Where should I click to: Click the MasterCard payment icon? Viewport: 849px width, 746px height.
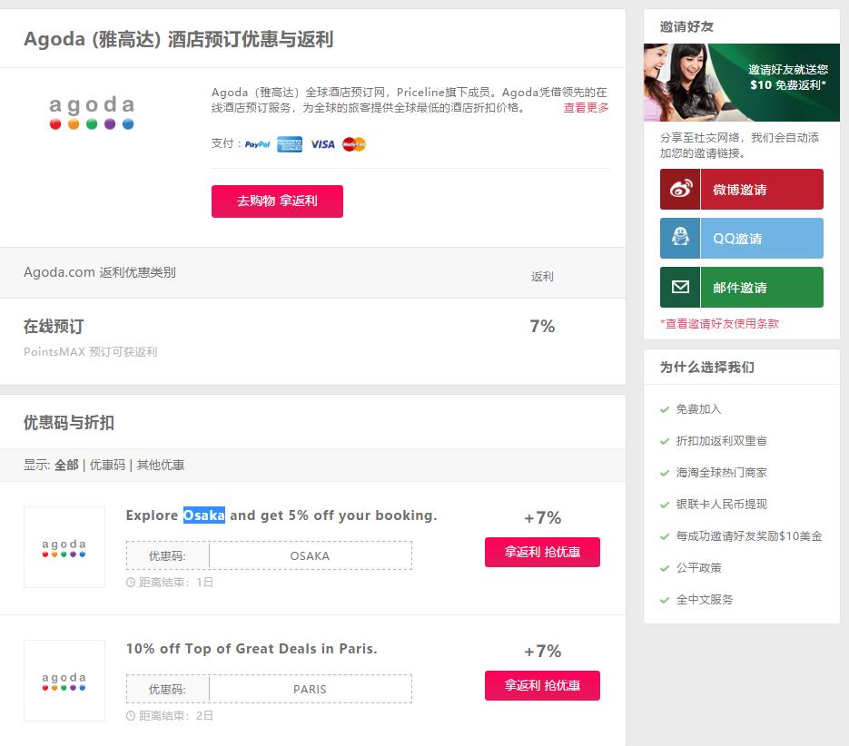(x=354, y=144)
